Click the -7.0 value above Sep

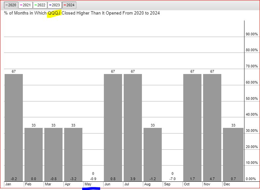click(172, 179)
